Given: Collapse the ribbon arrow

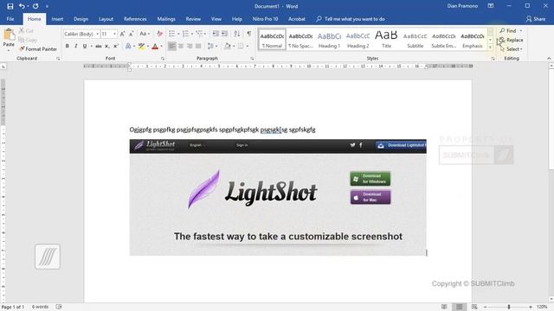Looking at the screenshot, I should point(549,59).
